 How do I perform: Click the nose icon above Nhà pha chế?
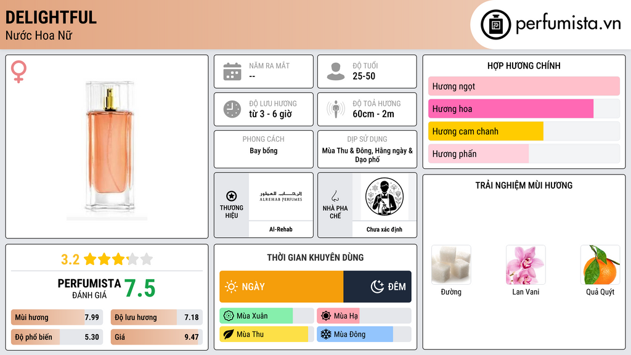(x=335, y=196)
